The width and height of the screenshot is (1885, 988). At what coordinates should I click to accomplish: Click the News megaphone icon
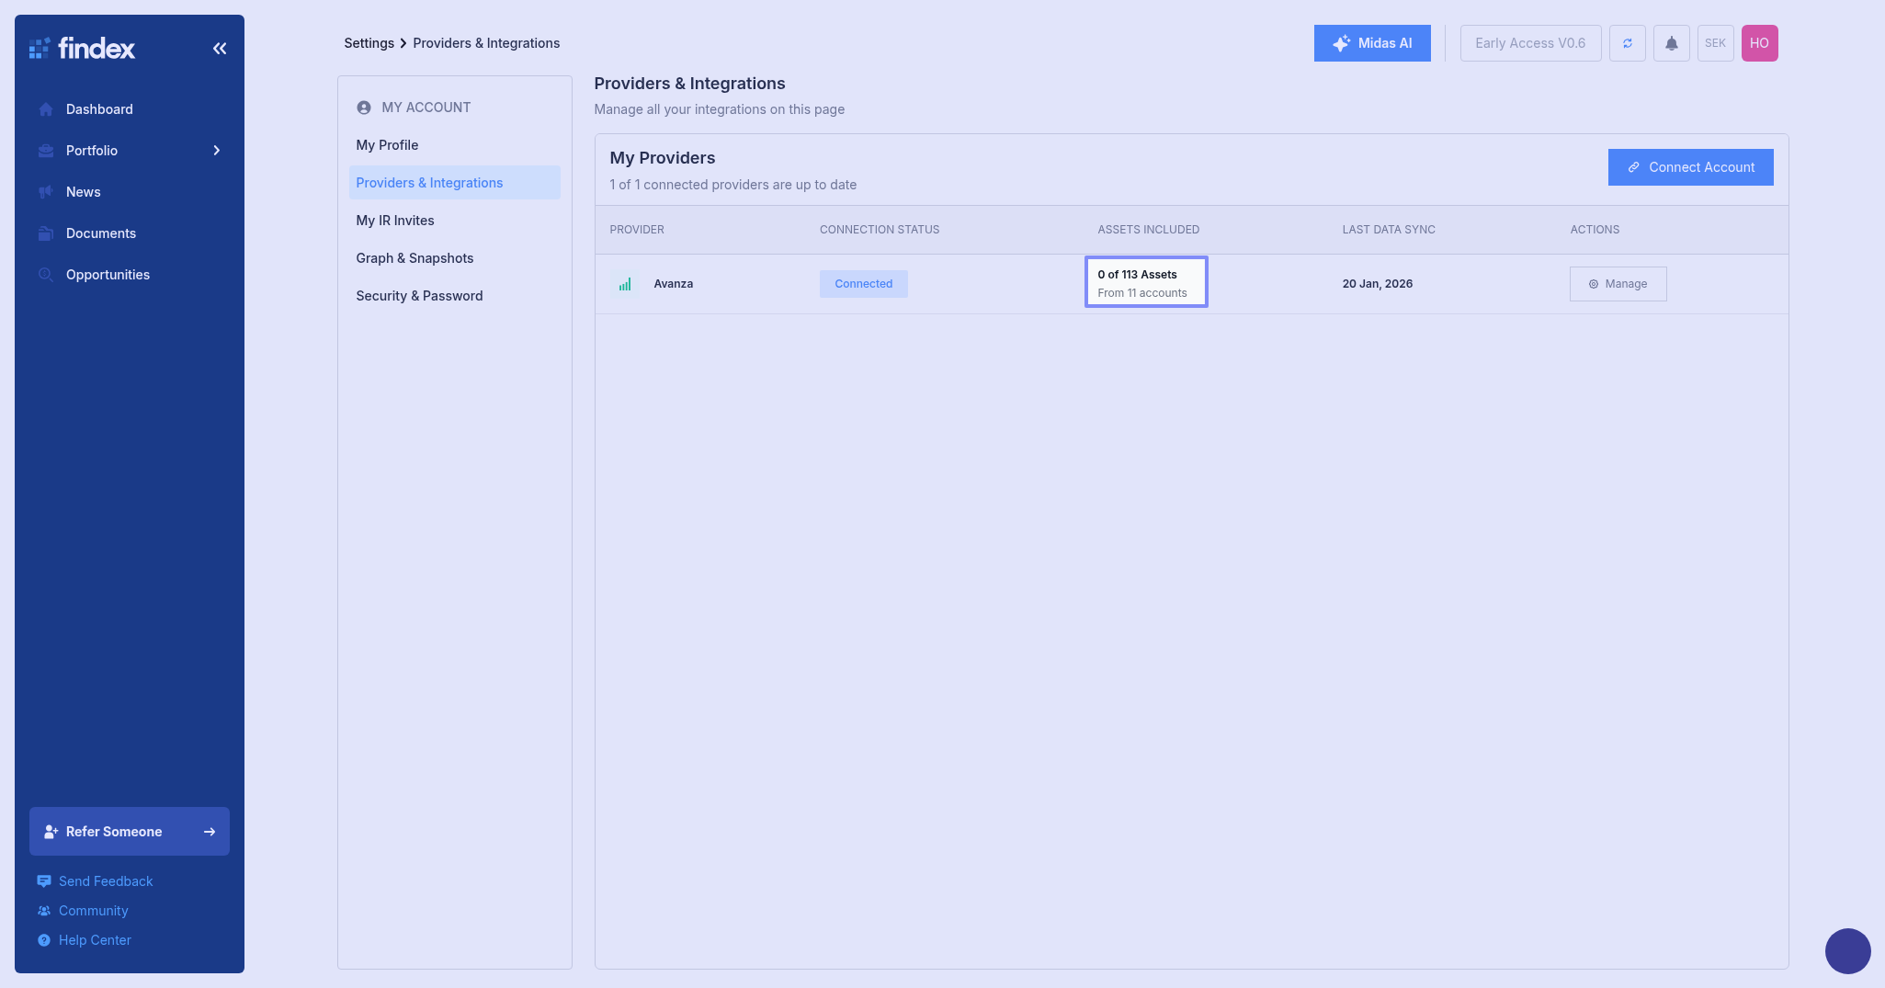point(46,192)
